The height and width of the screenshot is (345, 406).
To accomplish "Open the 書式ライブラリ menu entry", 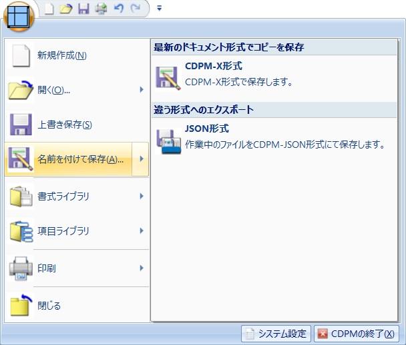I will click(77, 196).
